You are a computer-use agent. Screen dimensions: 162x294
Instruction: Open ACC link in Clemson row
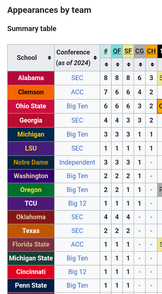click(77, 92)
